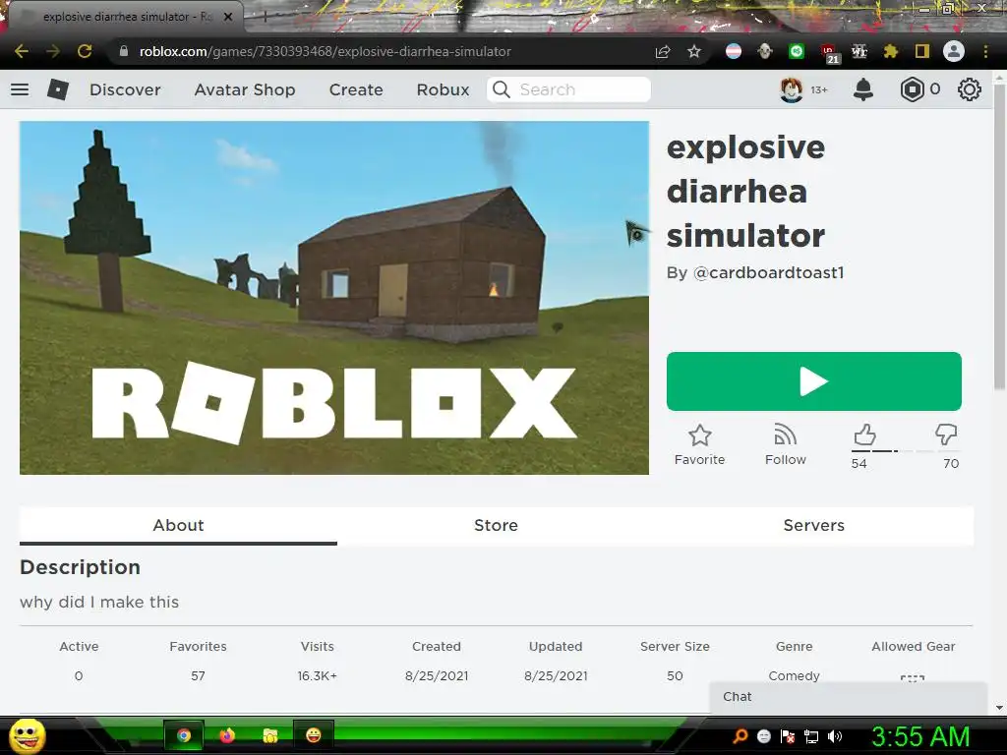This screenshot has height=755, width=1007.
Task: Go back with the browser back arrow
Action: click(x=22, y=51)
